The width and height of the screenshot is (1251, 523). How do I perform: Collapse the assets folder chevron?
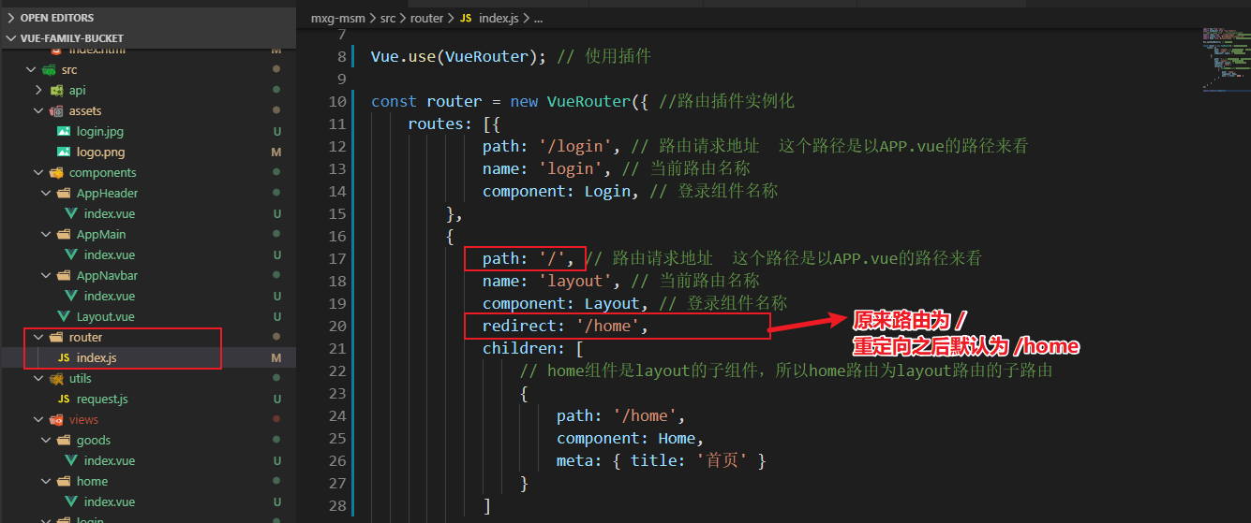38,111
